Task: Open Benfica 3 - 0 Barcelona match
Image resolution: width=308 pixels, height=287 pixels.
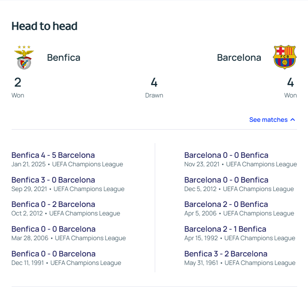Action: (53, 180)
